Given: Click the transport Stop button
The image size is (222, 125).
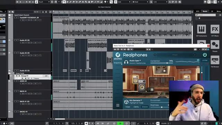Looking at the screenshot, I should tap(114, 124).
